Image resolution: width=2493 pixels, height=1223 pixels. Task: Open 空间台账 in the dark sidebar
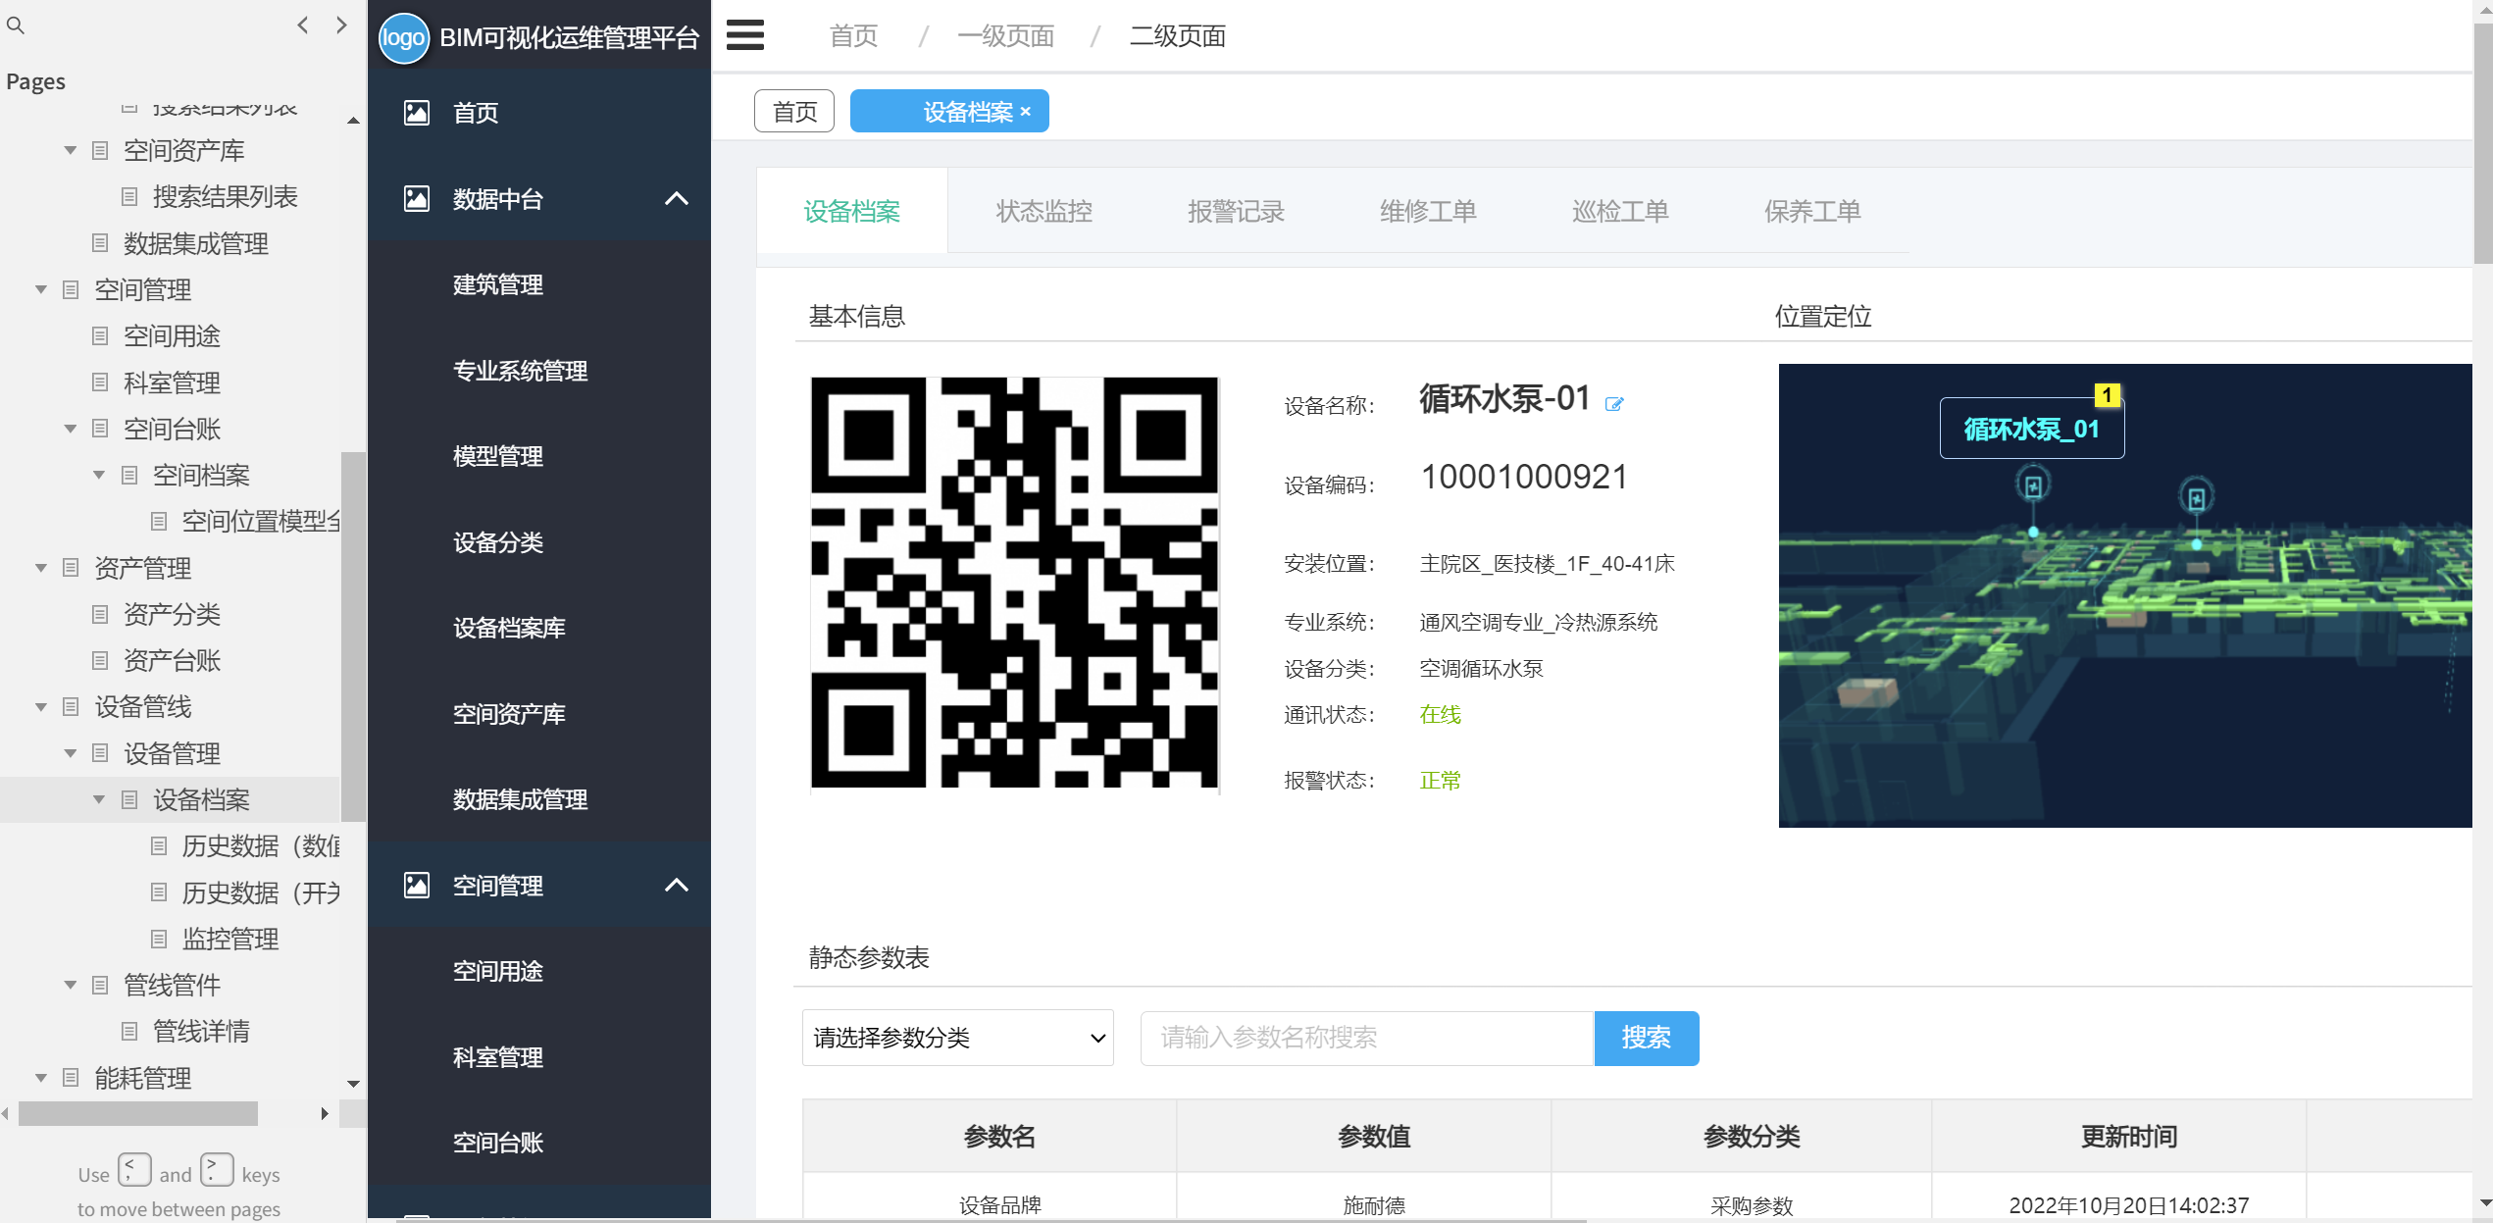[x=497, y=1143]
